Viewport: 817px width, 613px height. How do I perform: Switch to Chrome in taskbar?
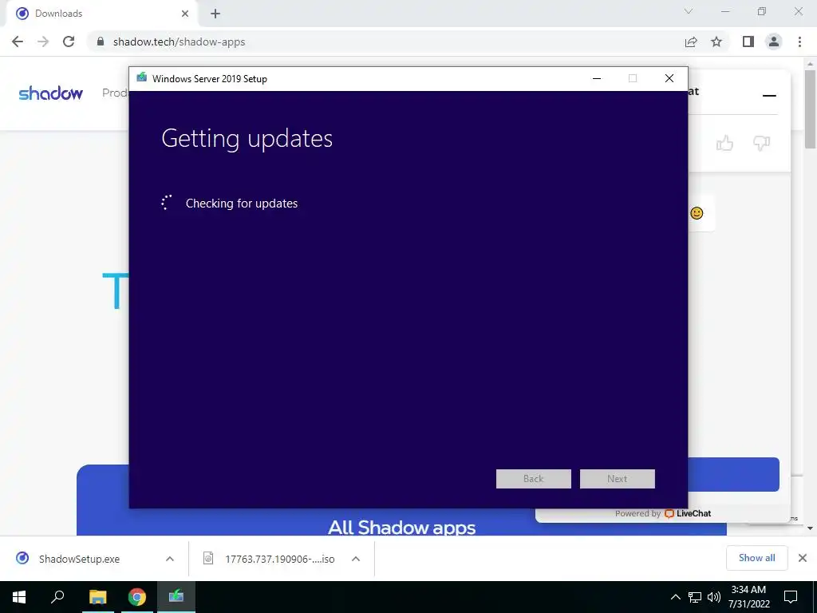pos(137,597)
